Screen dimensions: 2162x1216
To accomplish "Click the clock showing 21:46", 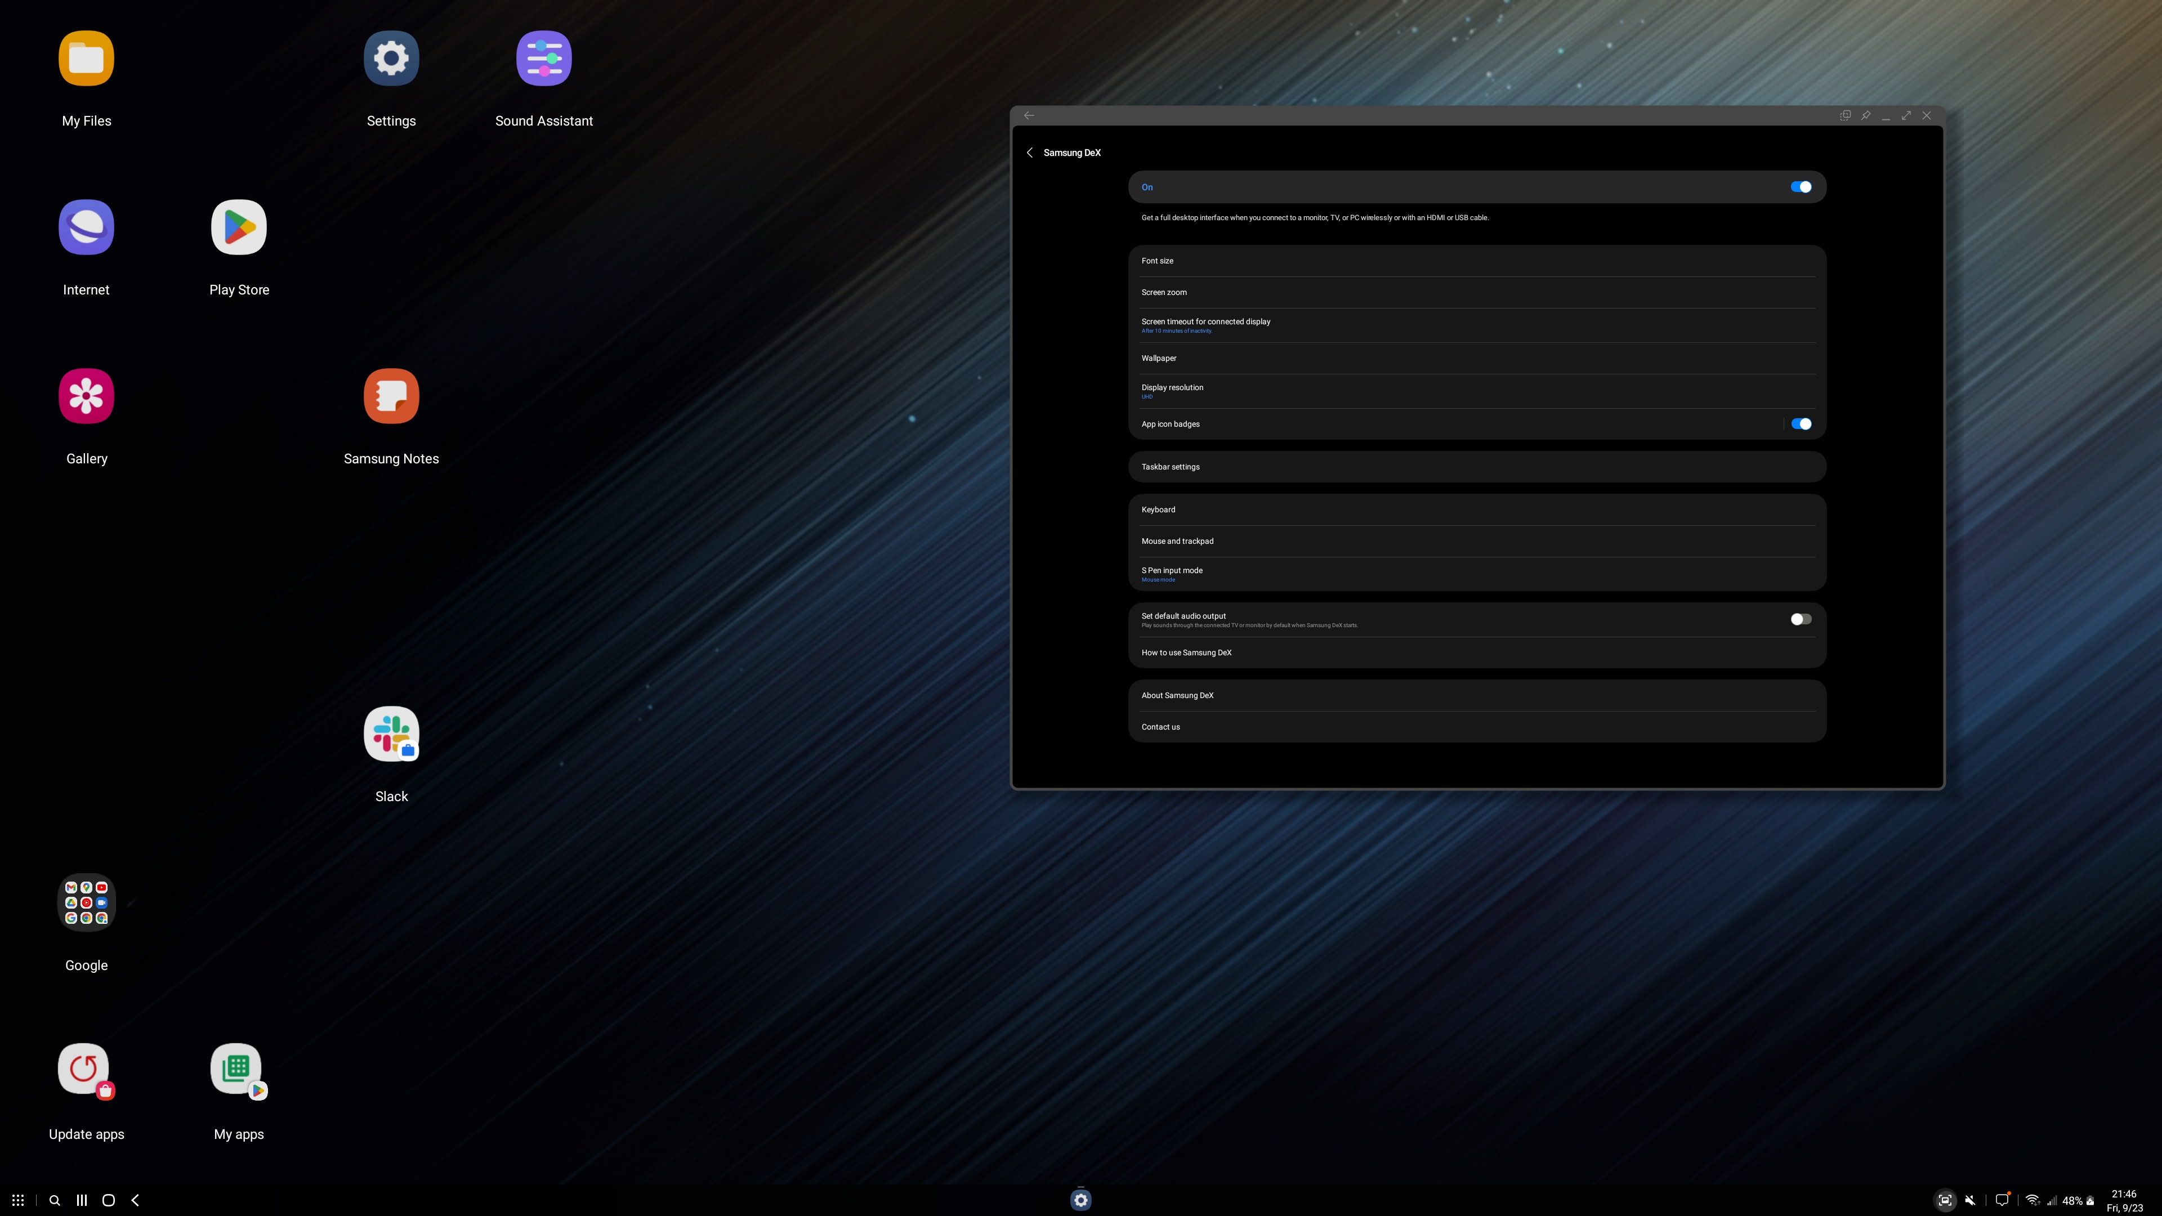I will tap(2124, 1193).
